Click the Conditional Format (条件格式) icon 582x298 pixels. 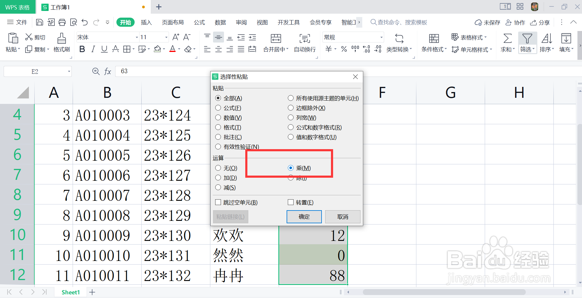[434, 39]
